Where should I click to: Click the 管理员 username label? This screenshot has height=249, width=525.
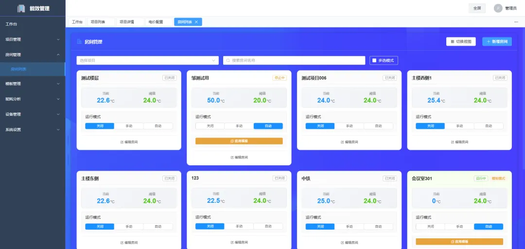pyautogui.click(x=510, y=8)
